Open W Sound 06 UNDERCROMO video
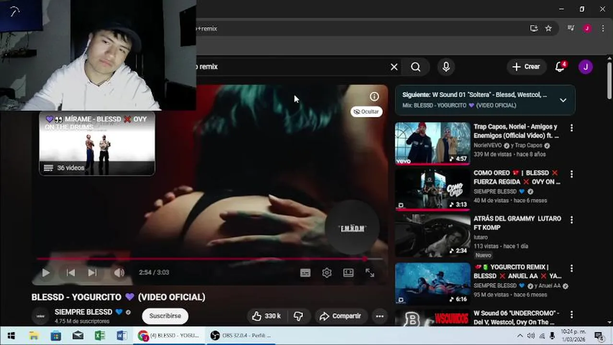 point(517,318)
